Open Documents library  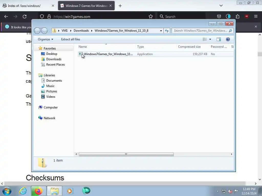(51, 80)
